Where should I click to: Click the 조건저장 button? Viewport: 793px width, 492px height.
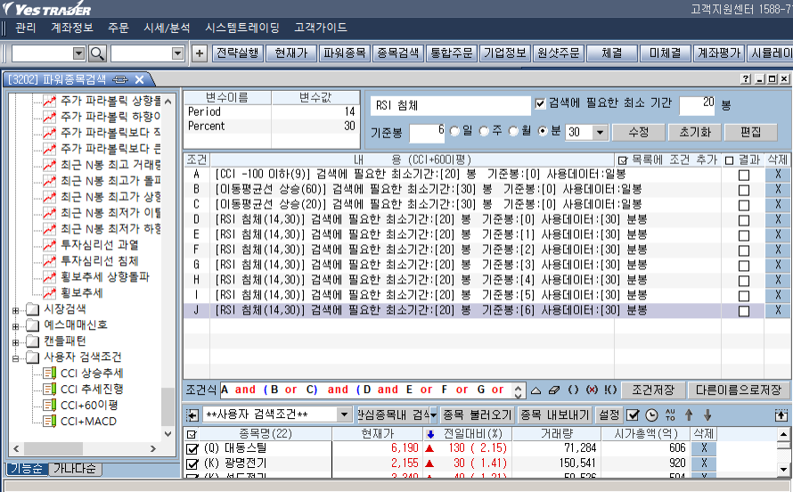[652, 390]
